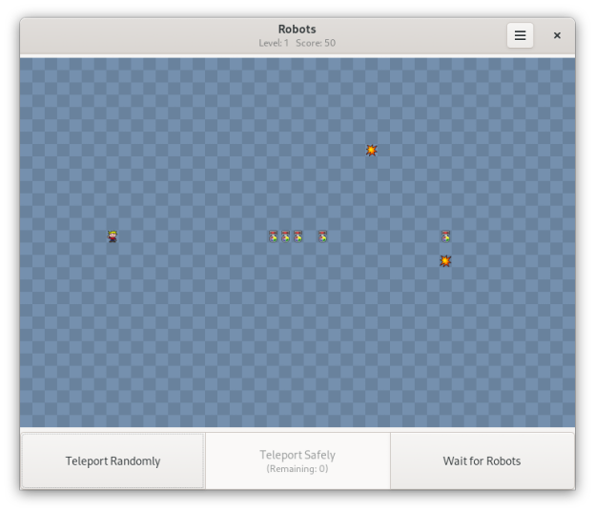Screen dimensions: 595x512
Task: Click the Teleport Safely button
Action: (297, 461)
